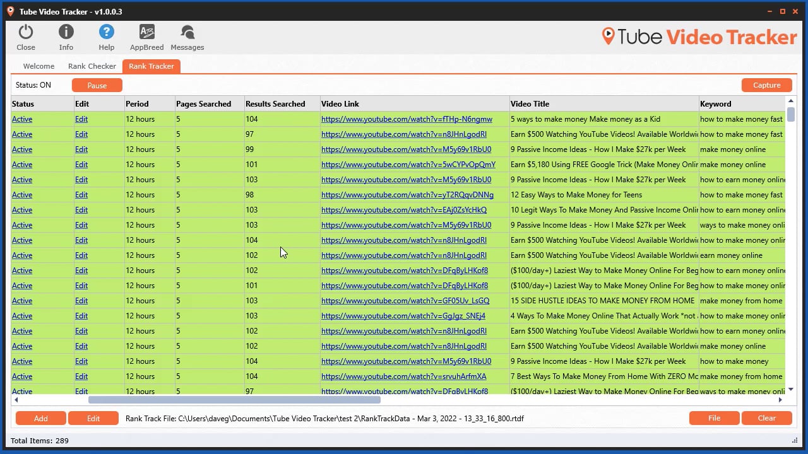Open the GF05Uv_LsGQ YouTube link
The height and width of the screenshot is (454, 808).
[405, 301]
